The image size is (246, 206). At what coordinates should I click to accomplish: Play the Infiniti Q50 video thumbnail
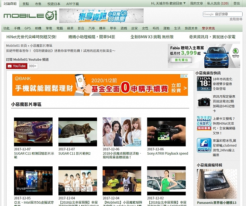click(x=33, y=132)
